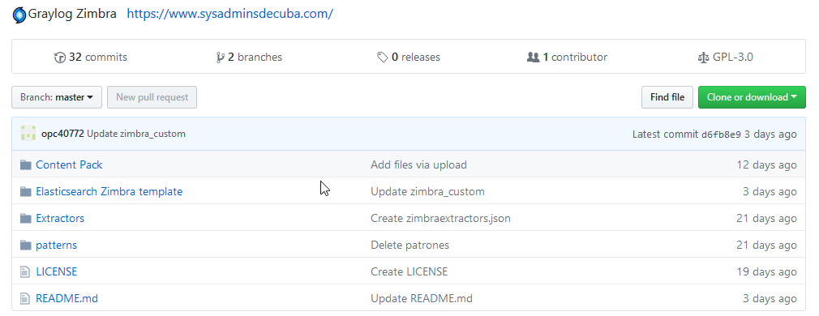The width and height of the screenshot is (819, 316).
Task: Click the LICENSE file icon
Action: pyautogui.click(x=25, y=272)
